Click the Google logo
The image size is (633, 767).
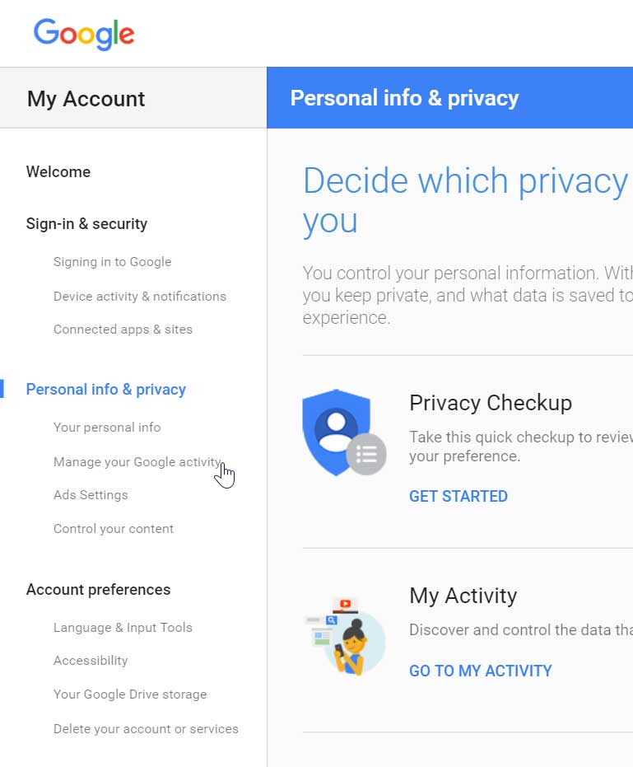(83, 34)
